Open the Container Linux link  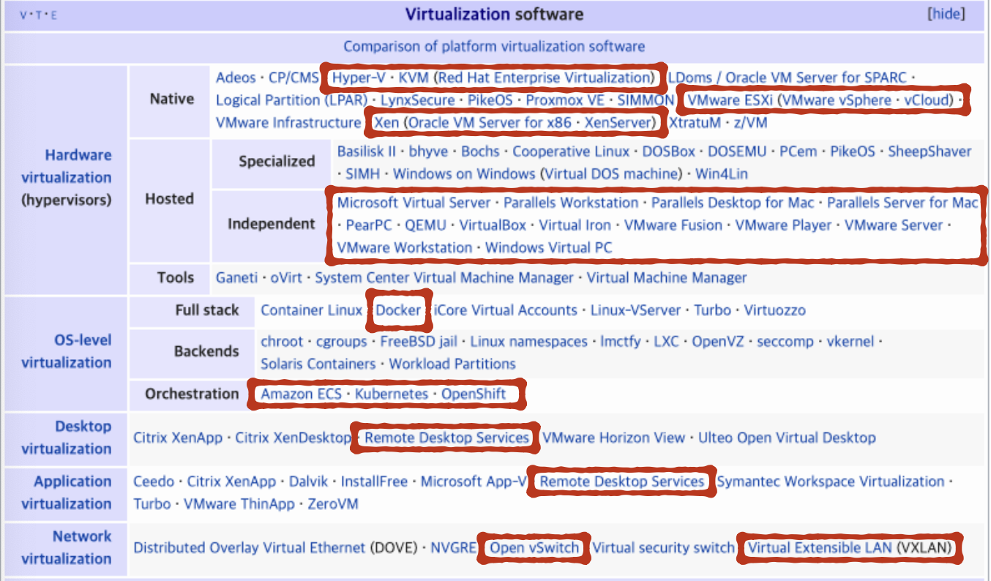click(312, 310)
